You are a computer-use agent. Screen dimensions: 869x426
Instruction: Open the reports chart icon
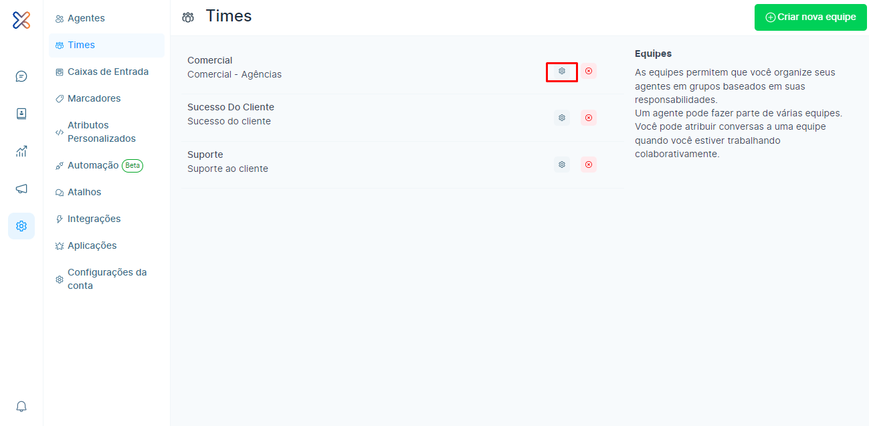[x=21, y=151]
